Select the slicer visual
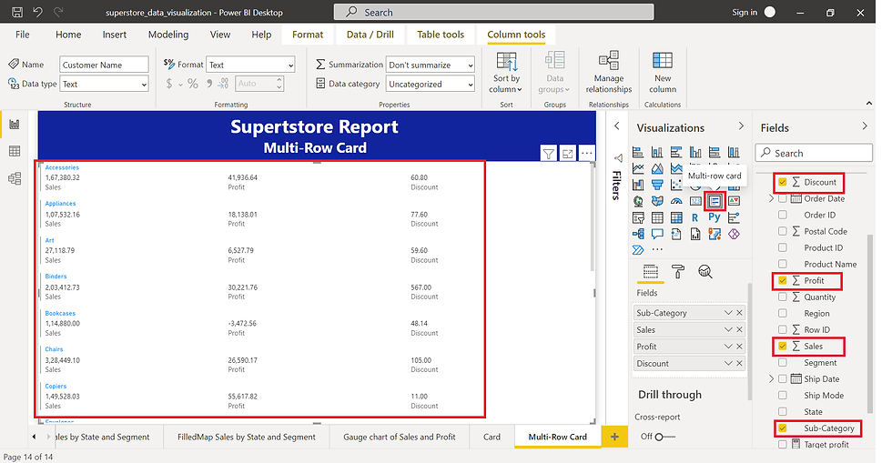The height and width of the screenshot is (463, 892). pos(638,217)
